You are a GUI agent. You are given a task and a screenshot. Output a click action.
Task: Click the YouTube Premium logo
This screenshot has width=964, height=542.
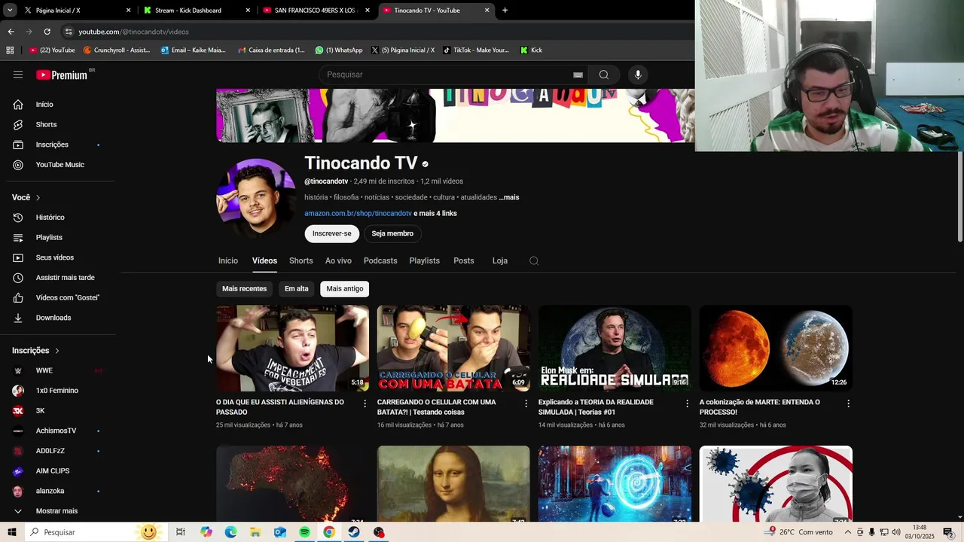62,75
